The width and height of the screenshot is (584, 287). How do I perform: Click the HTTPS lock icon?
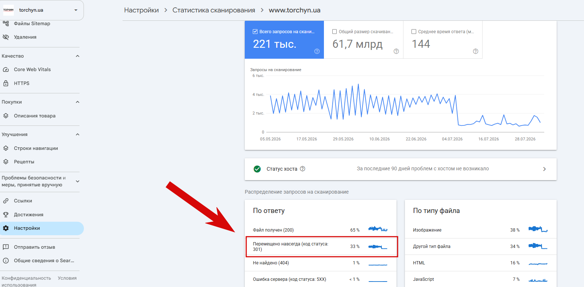pyautogui.click(x=6, y=83)
